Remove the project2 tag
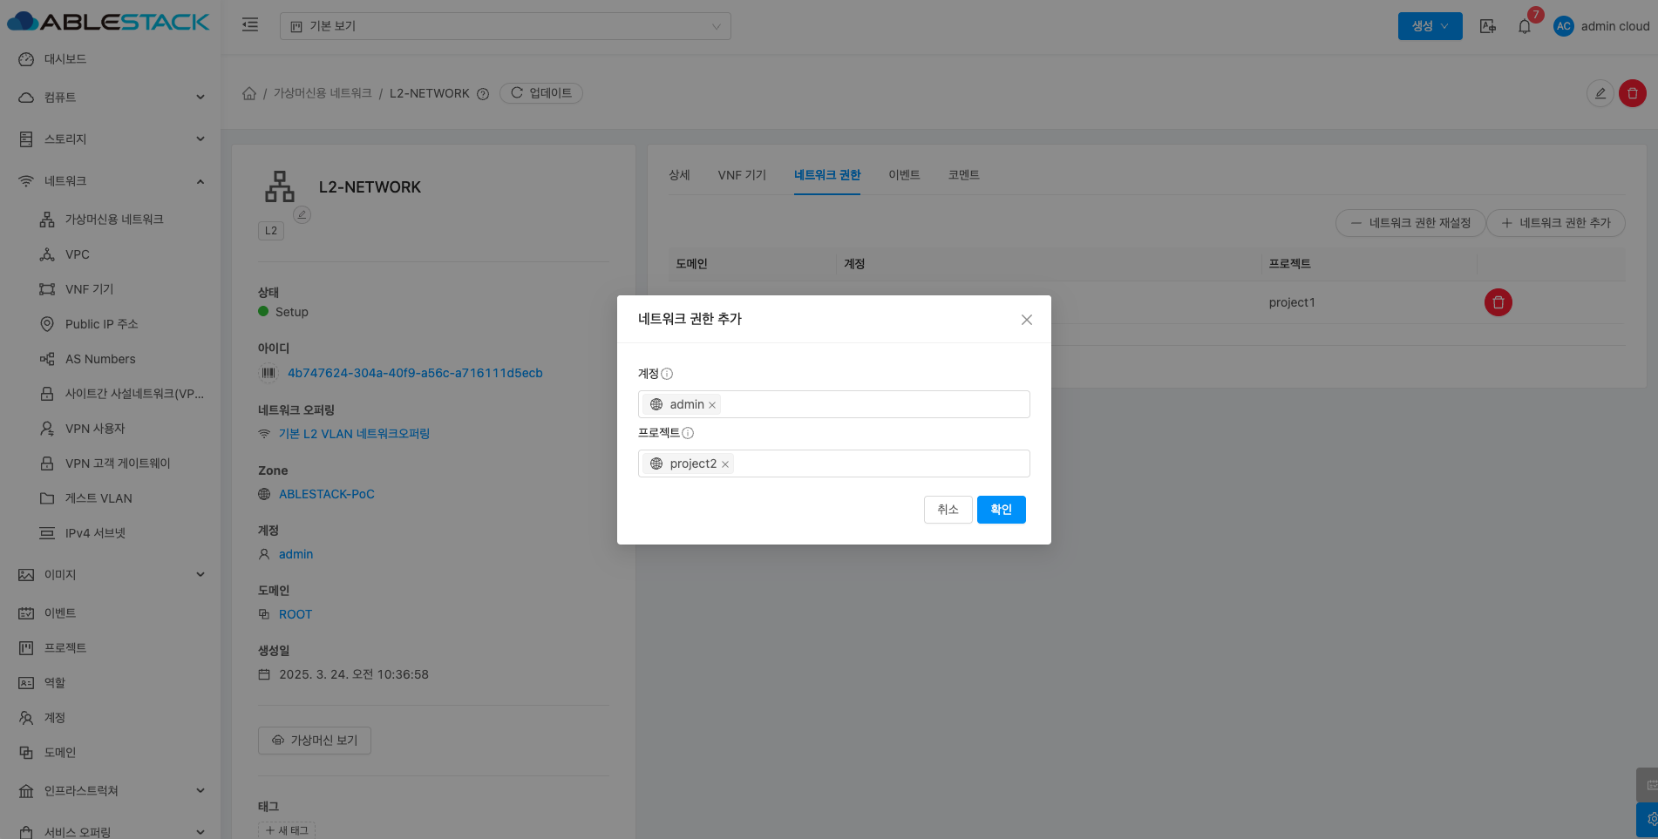Screen dimensions: 1658x839 [x=725, y=464]
